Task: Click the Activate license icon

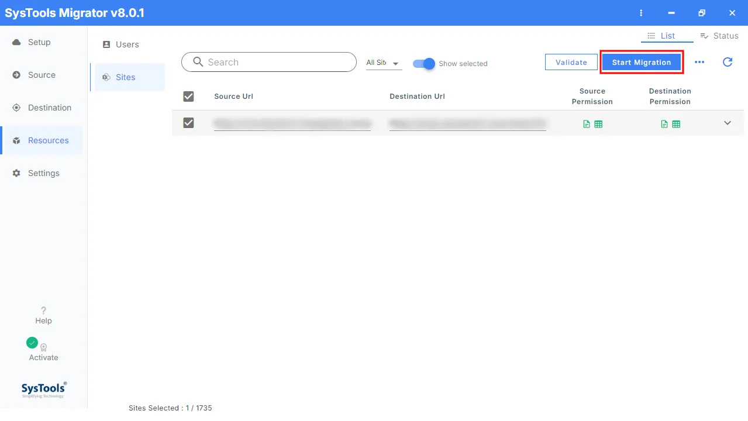Action: pos(43,347)
